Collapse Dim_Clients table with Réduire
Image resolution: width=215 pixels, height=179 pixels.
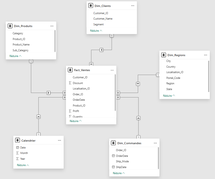tap(96, 31)
